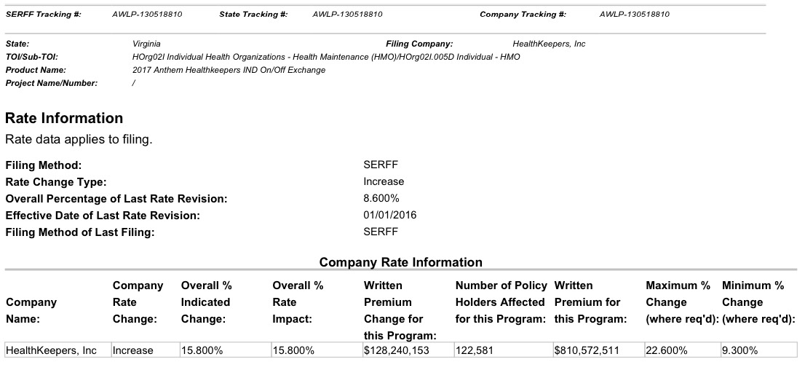
Task: Click the 2017 Anthem Healthkeepers product name
Action: tap(229, 70)
